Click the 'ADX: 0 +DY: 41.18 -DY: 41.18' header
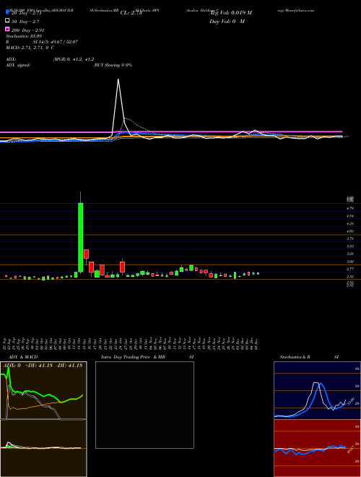Viewport: 361px width, 477px height. coord(43,366)
